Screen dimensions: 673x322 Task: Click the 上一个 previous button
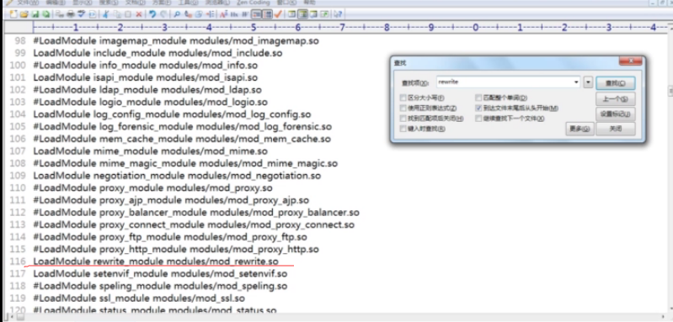tap(615, 99)
